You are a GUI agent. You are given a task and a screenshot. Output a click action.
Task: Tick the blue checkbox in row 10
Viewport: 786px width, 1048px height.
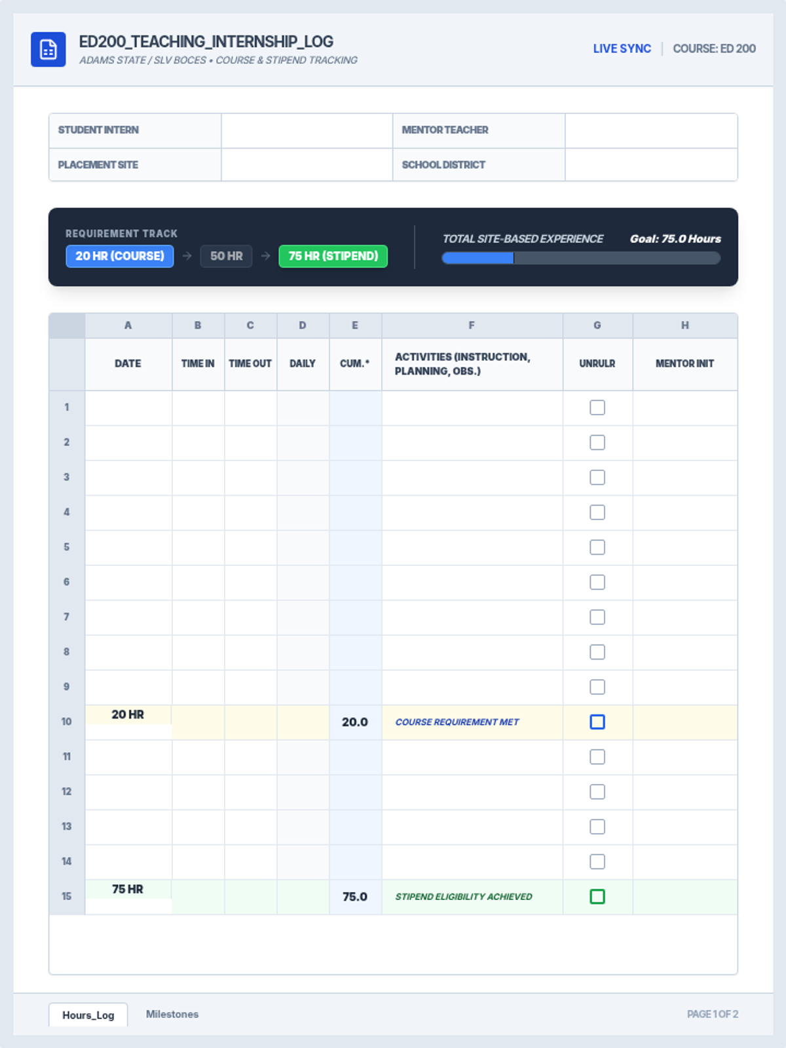tap(597, 722)
